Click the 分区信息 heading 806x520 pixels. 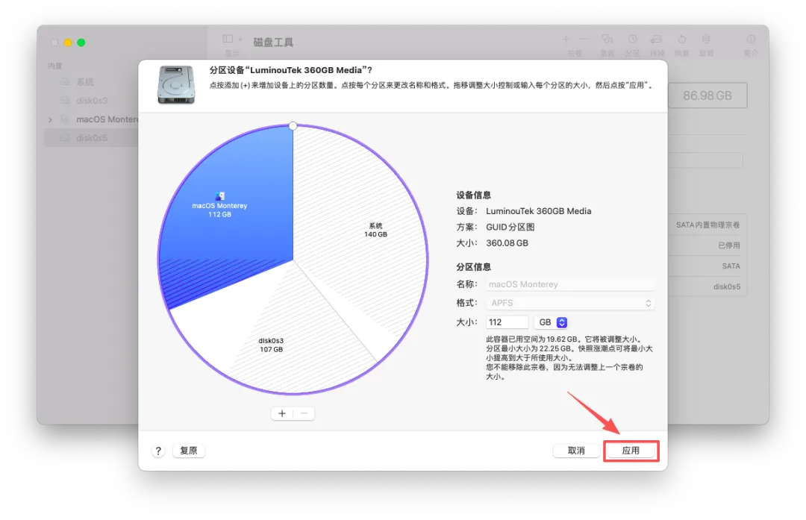click(x=473, y=267)
